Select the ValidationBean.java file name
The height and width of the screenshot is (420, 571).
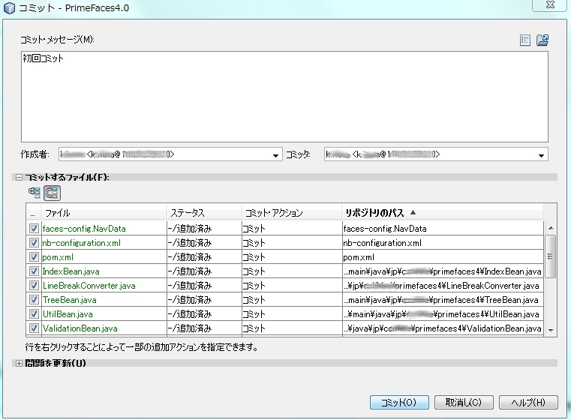[80, 328]
